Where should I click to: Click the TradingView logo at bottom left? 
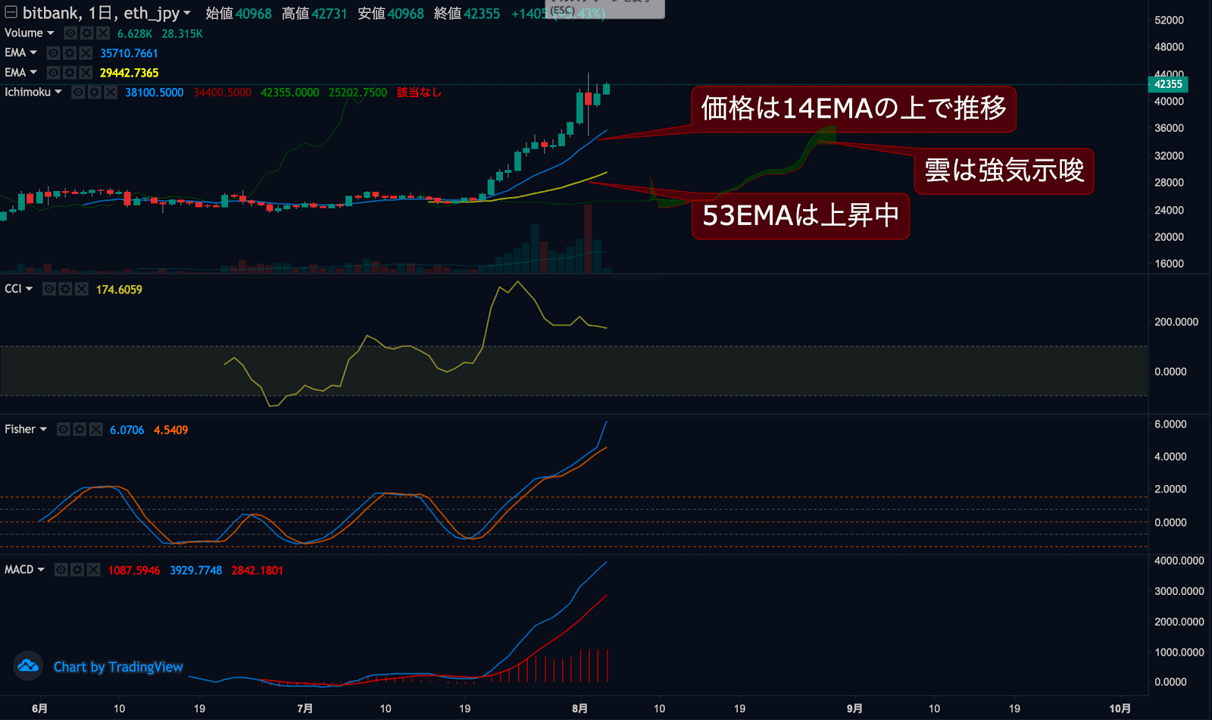tap(27, 666)
